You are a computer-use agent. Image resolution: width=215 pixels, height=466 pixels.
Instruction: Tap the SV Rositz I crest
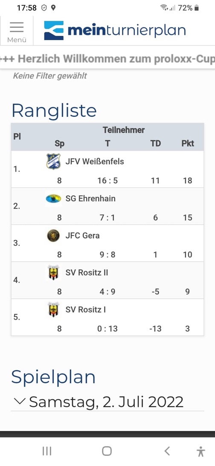click(53, 310)
